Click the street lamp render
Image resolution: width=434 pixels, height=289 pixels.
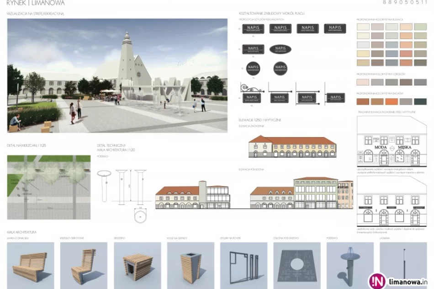pyautogui.click(x=403, y=265)
